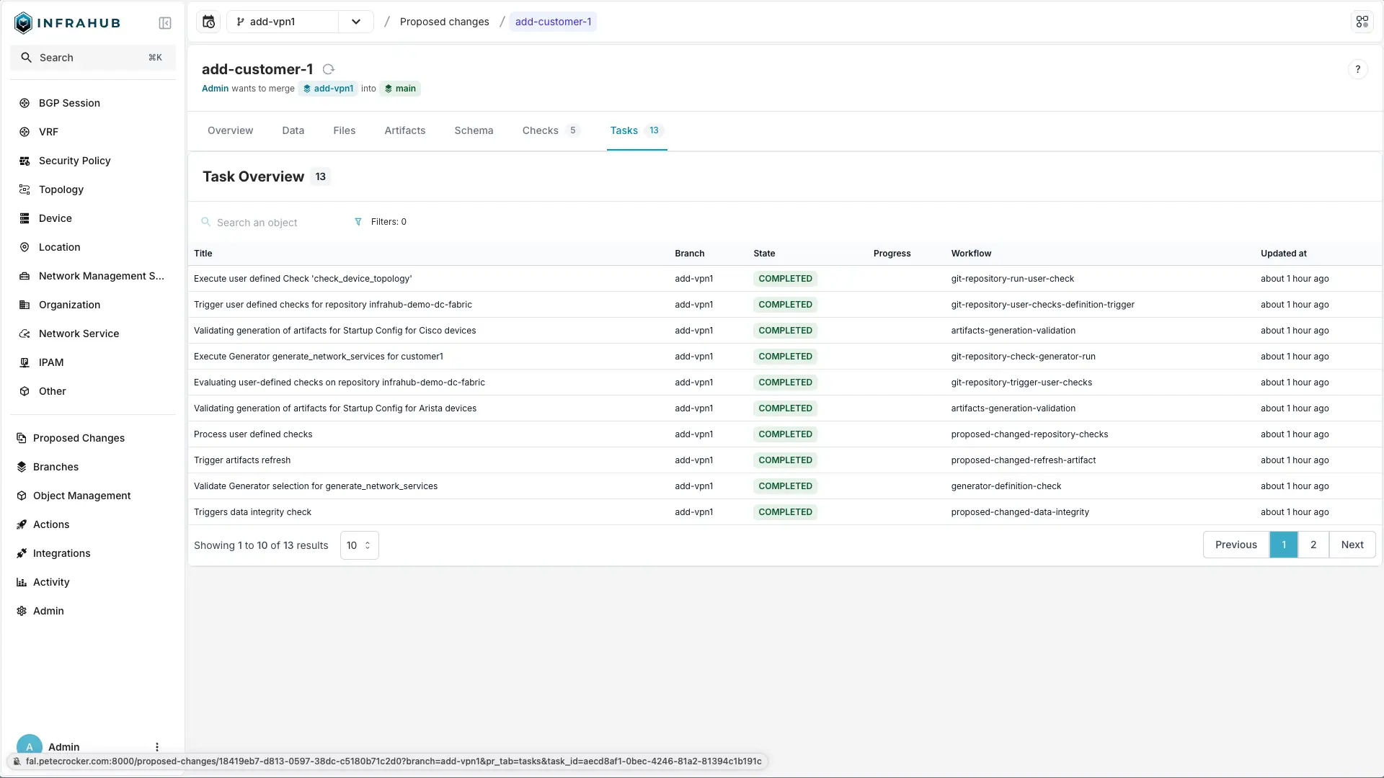Viewport: 1384px width, 778px height.
Task: Click the VRF sidebar icon
Action: tap(25, 132)
